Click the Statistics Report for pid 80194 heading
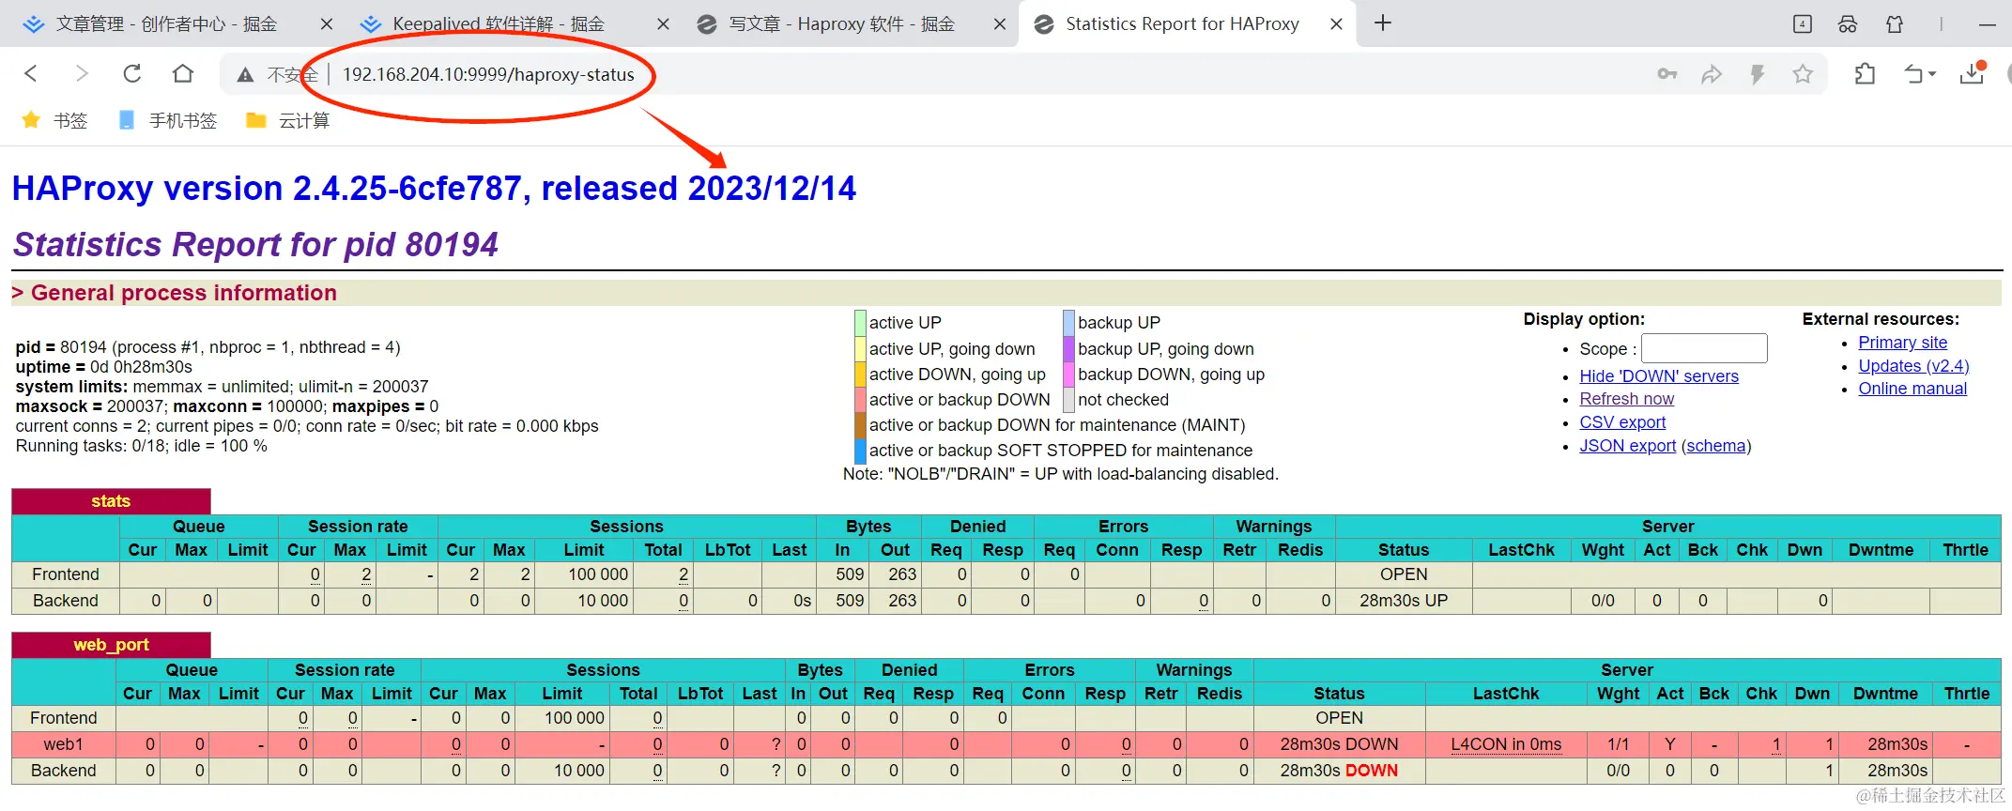 tap(255, 245)
